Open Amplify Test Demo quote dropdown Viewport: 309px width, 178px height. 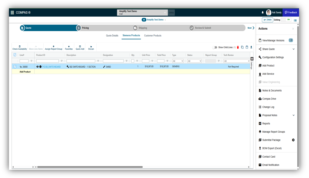(142, 12)
